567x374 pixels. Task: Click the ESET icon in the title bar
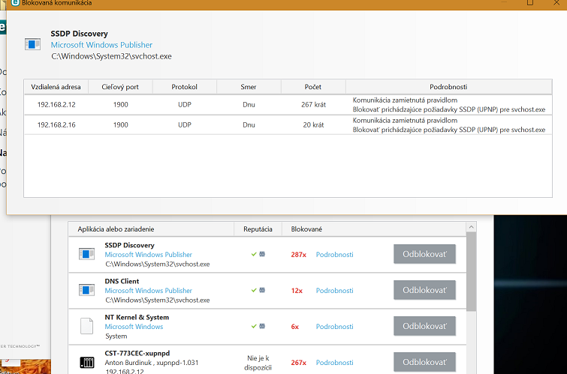[x=14, y=4]
